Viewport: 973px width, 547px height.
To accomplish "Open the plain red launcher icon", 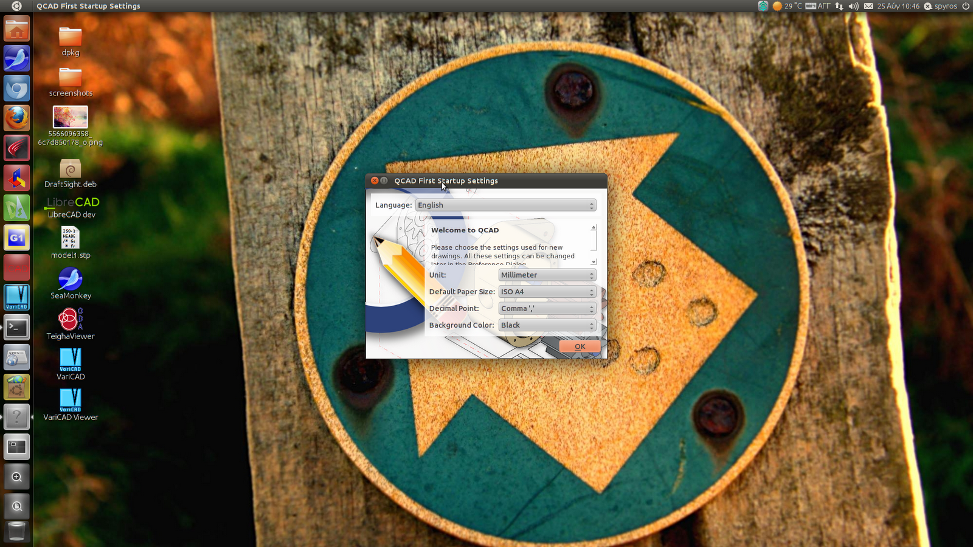I will pyautogui.click(x=16, y=267).
